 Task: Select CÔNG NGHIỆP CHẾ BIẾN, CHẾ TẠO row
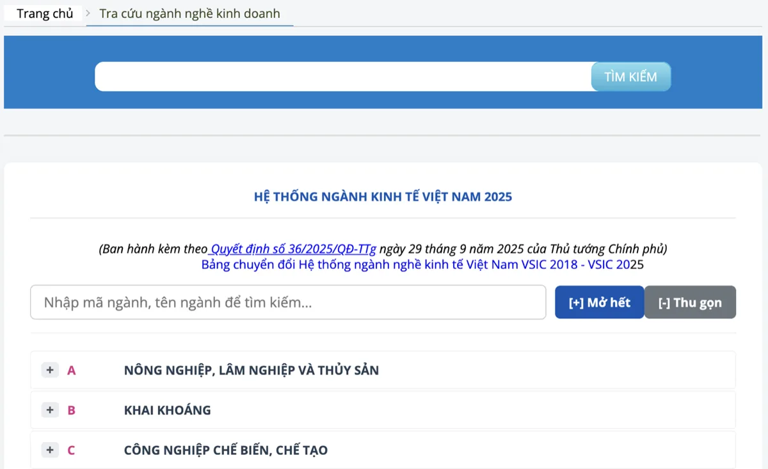[383, 450]
